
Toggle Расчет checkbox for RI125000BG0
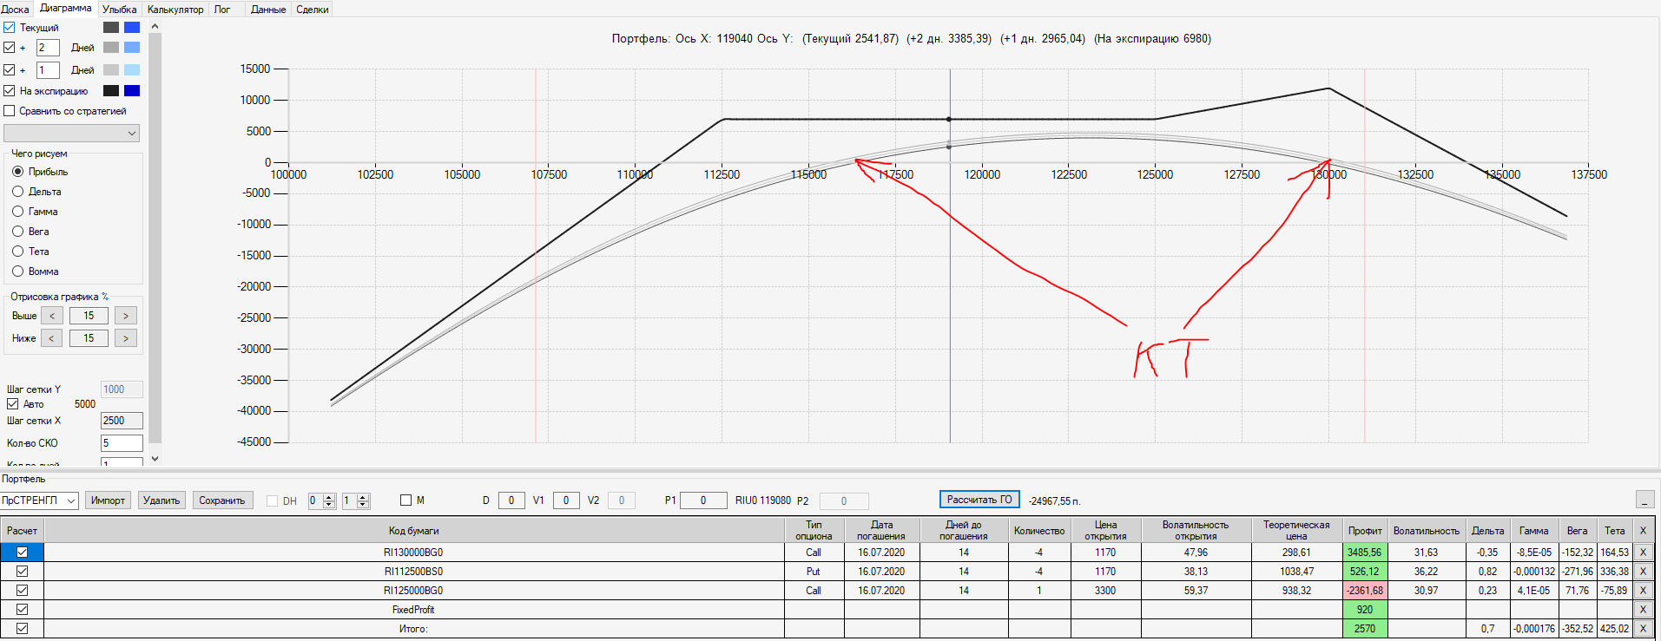click(22, 591)
